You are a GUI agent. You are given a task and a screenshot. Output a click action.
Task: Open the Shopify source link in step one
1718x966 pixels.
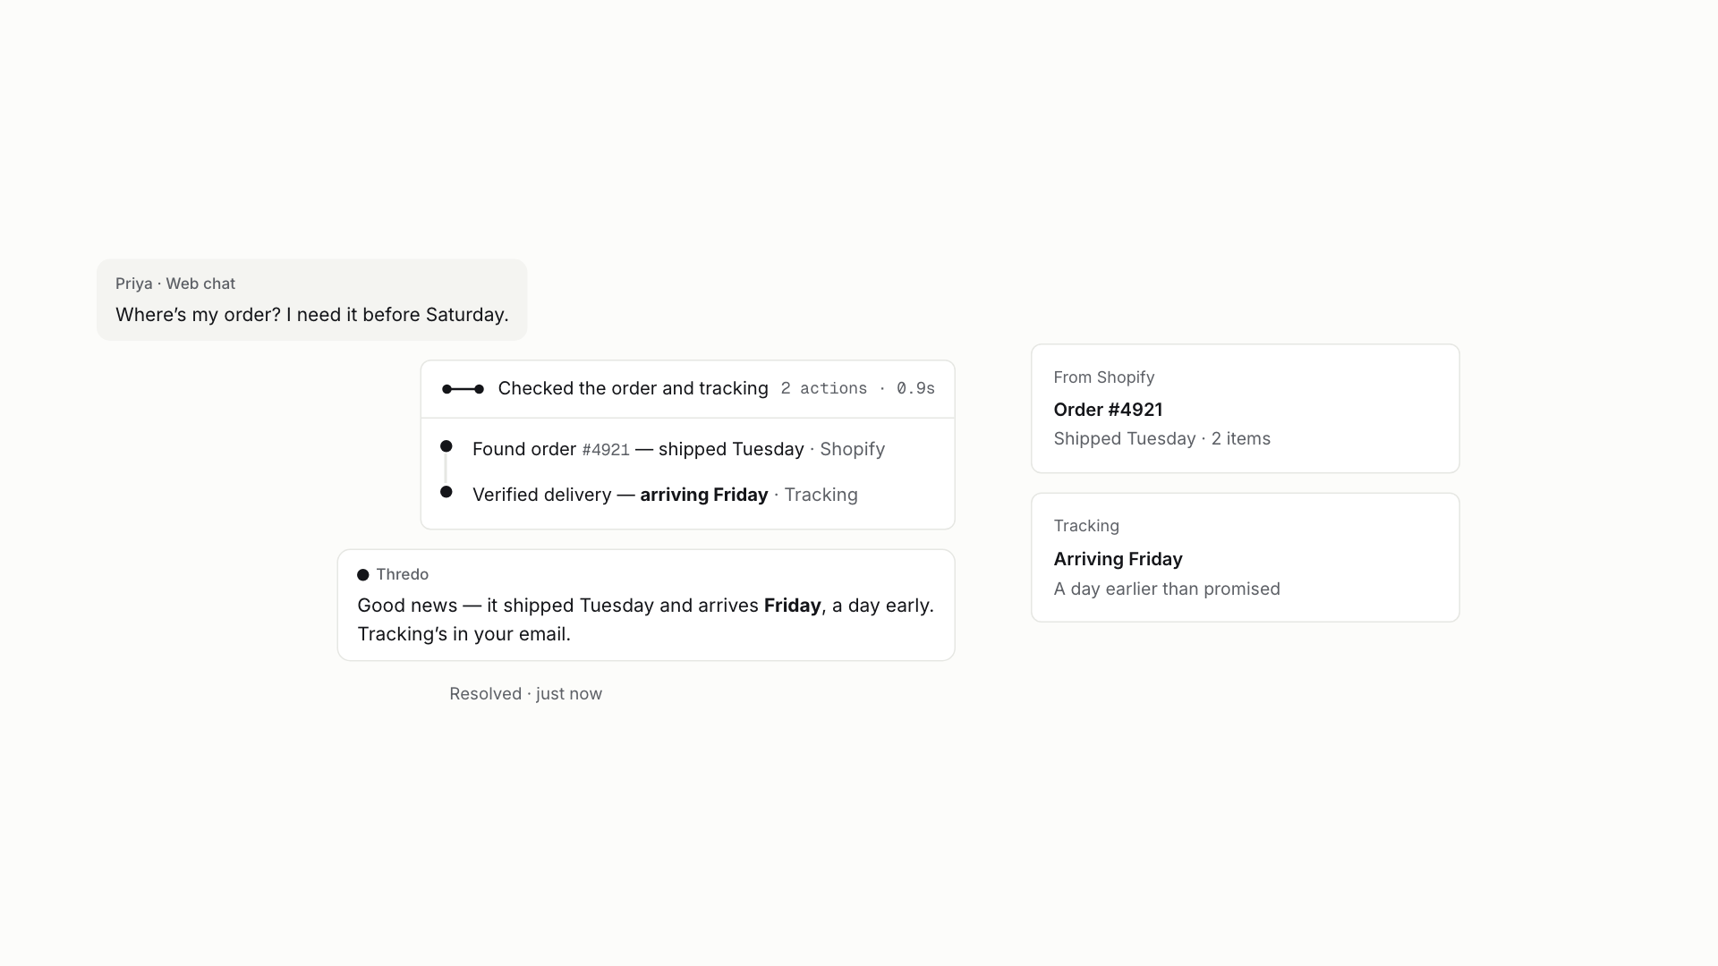tap(852, 449)
